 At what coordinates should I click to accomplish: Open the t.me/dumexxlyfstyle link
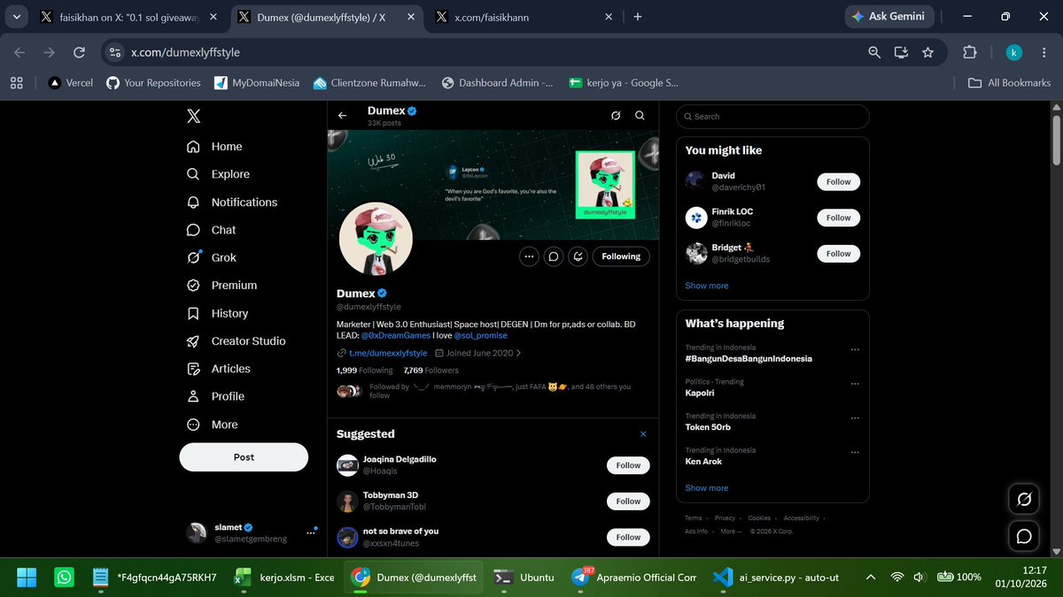[x=388, y=353]
